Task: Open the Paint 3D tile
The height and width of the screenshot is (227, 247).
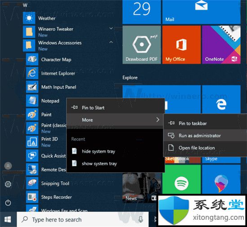Action: coord(221,179)
